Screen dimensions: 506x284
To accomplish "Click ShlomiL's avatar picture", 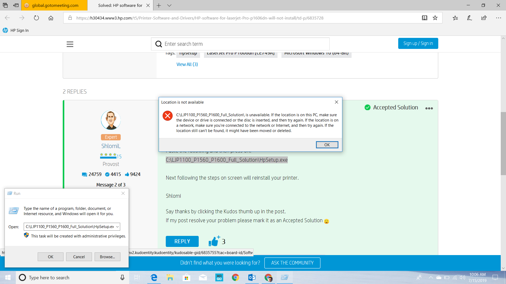I will pyautogui.click(x=111, y=120).
